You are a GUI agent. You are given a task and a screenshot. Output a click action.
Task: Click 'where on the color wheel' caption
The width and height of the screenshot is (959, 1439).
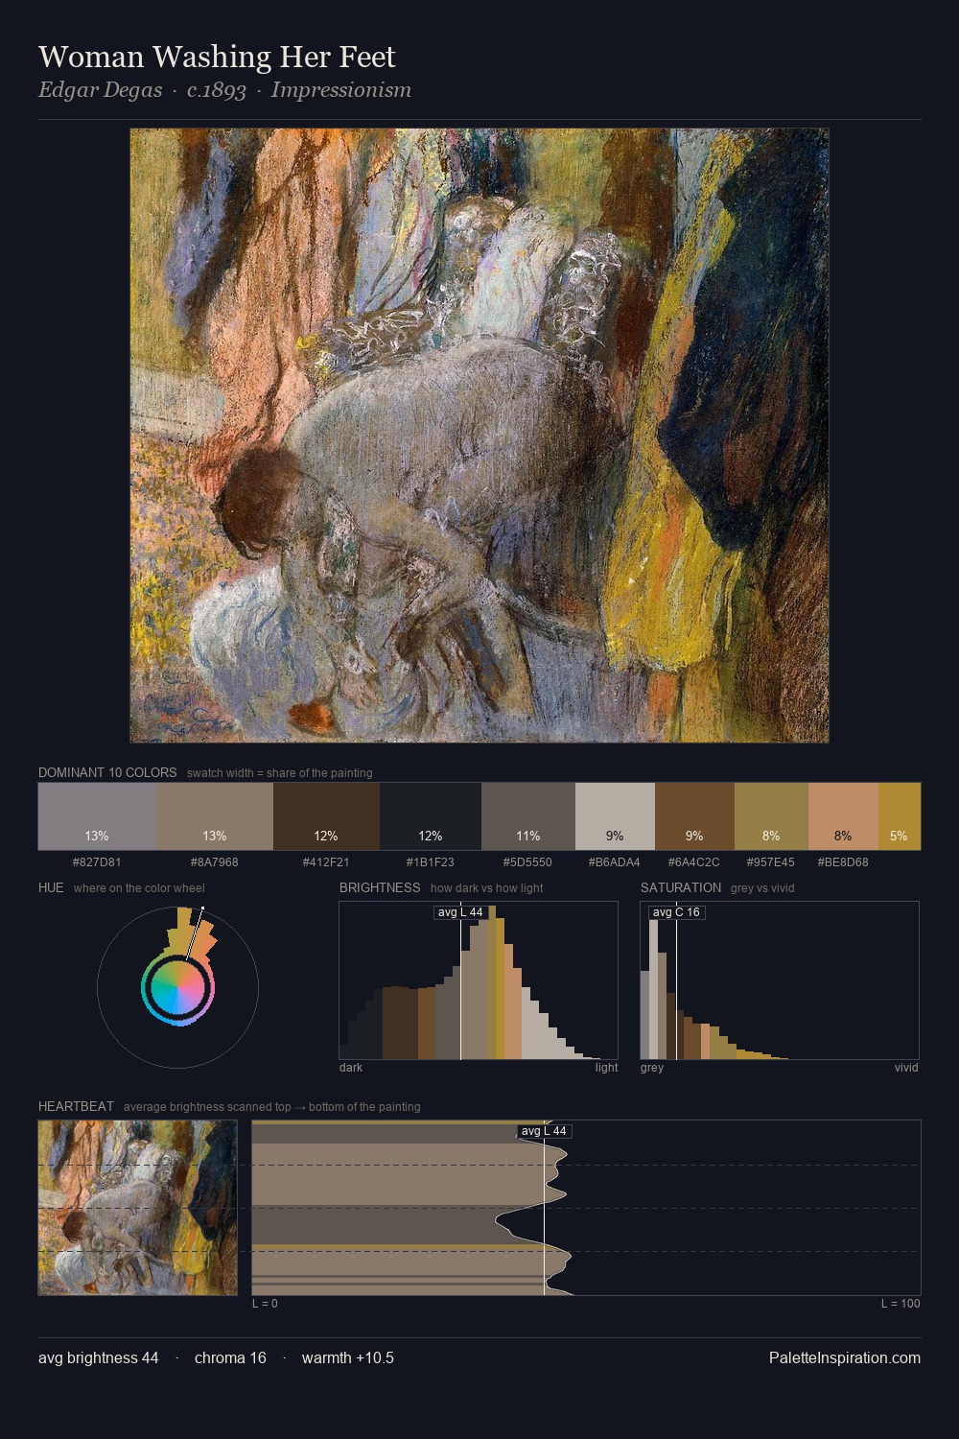tap(139, 888)
